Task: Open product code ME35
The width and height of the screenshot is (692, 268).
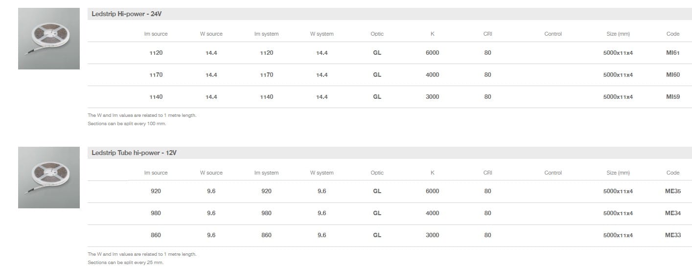Action: coord(672,191)
